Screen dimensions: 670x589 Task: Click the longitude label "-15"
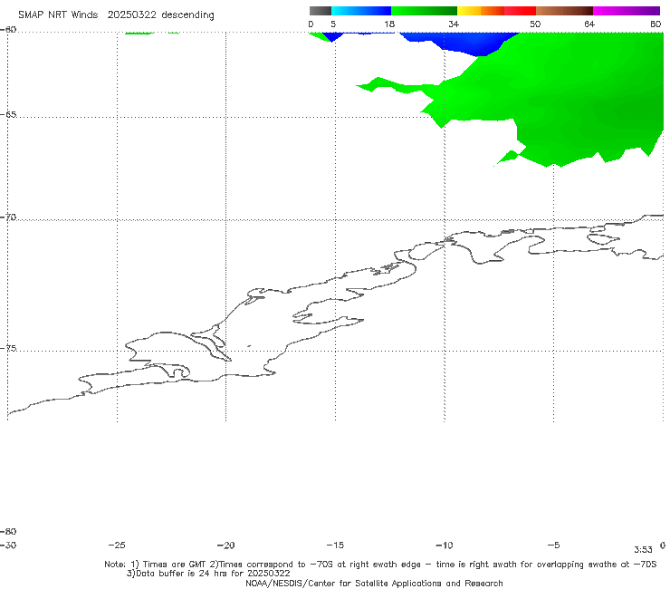point(335,545)
